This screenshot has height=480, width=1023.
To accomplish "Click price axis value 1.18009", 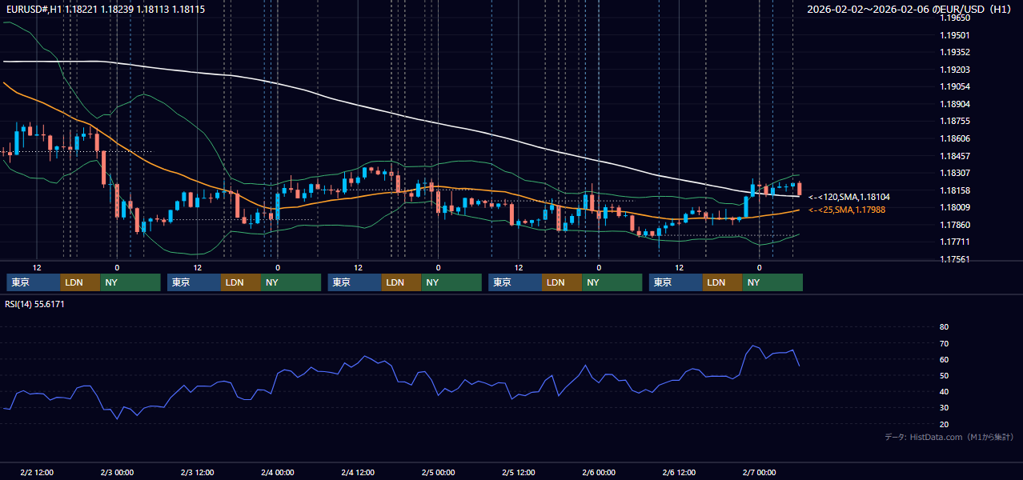I will (x=954, y=207).
